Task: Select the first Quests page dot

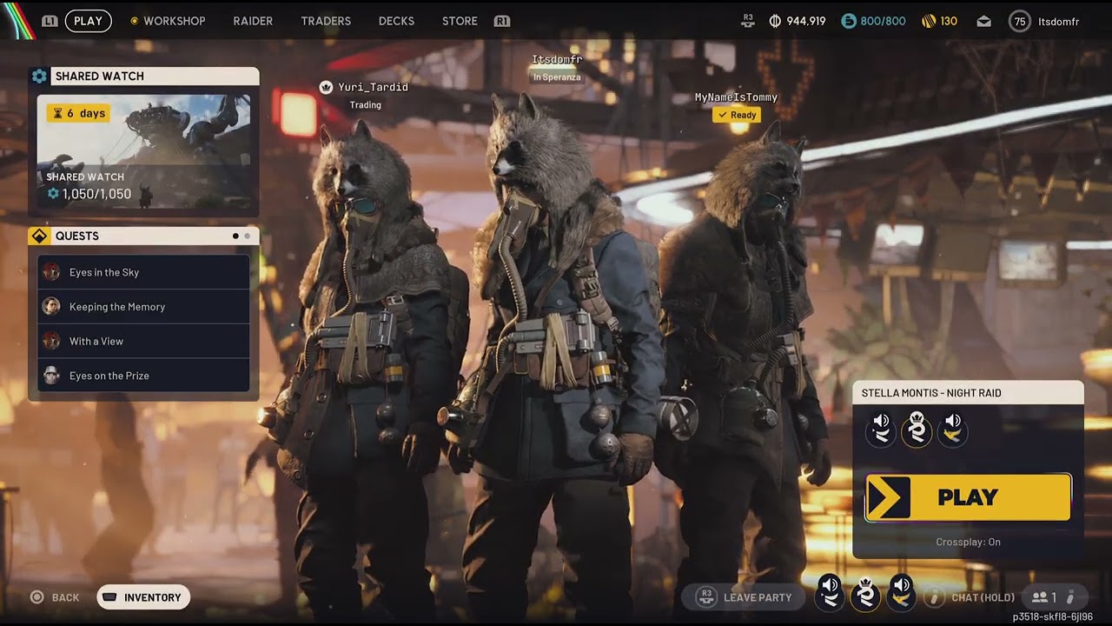Action: click(x=235, y=236)
